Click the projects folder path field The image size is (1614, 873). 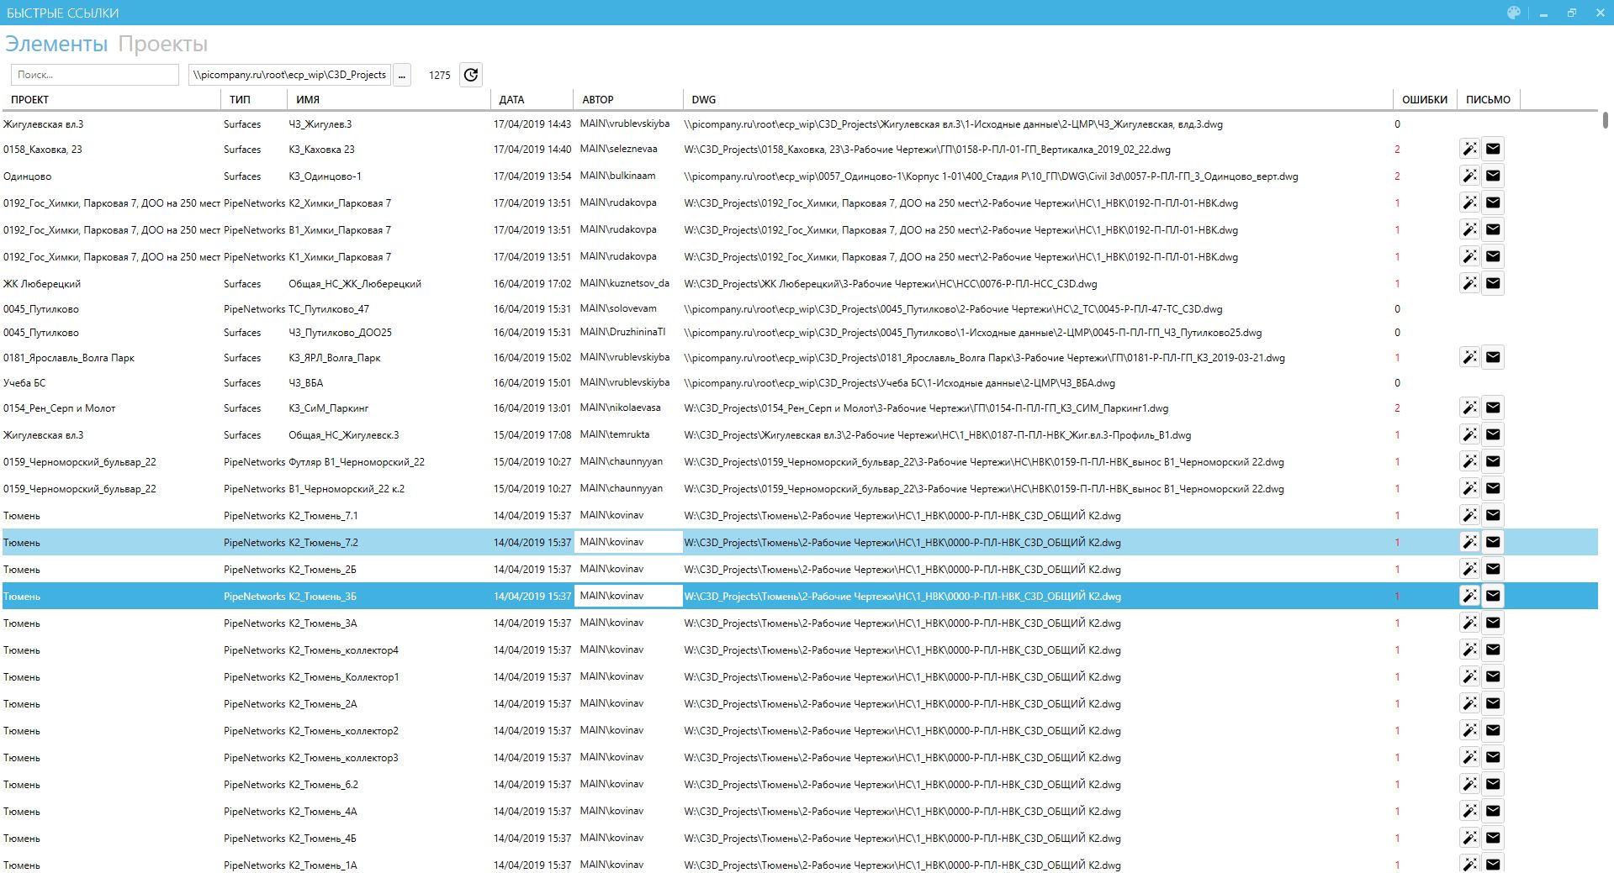289,75
